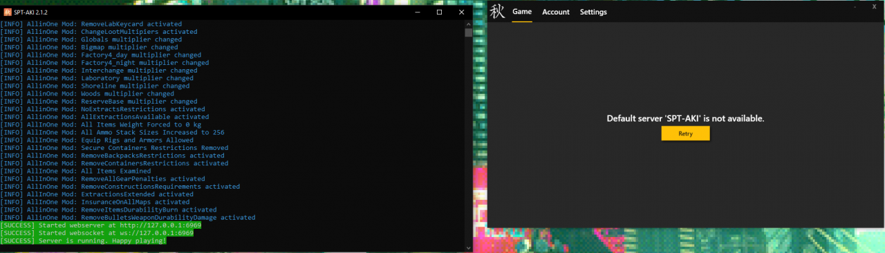
Task: Click the 'All Items Weight Forced to 0 kg' line
Action: [101, 124]
